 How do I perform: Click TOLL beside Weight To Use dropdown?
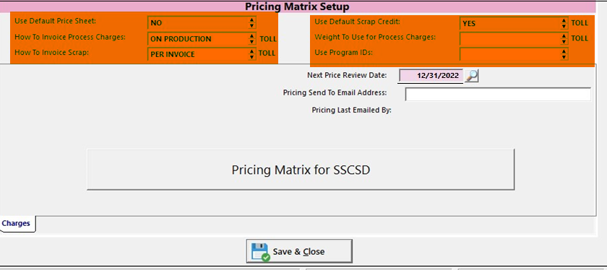coord(580,38)
